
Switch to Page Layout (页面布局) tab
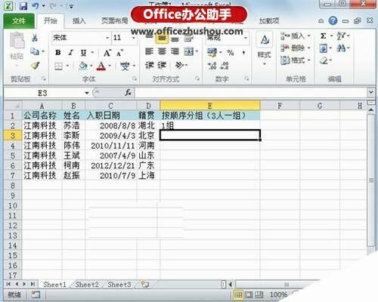115,21
